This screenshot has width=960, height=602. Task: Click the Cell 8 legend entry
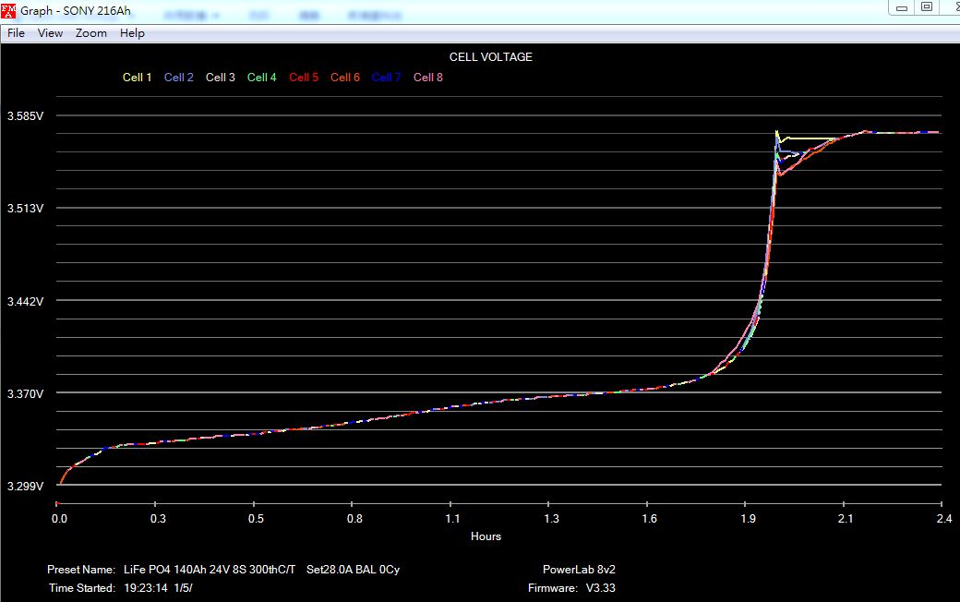coord(427,78)
